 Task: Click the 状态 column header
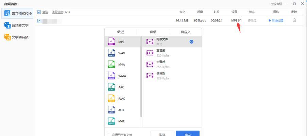point(252,12)
